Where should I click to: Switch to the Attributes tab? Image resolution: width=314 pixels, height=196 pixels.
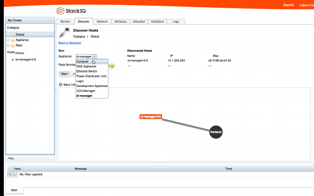[x=121, y=21]
